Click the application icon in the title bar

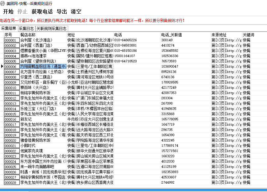(2, 3)
